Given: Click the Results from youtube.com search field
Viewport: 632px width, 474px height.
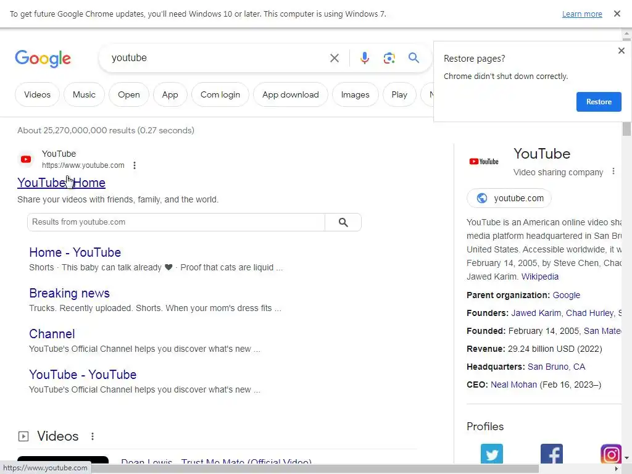Looking at the screenshot, I should click(x=176, y=222).
